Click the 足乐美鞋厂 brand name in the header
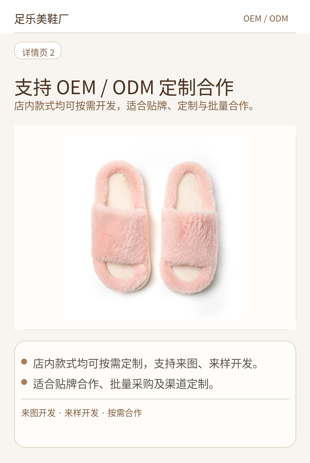The width and height of the screenshot is (310, 463). (42, 19)
